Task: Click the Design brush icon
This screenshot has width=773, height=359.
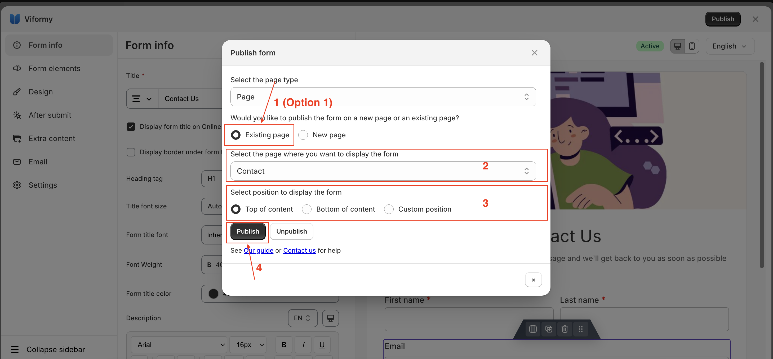Action: click(17, 92)
